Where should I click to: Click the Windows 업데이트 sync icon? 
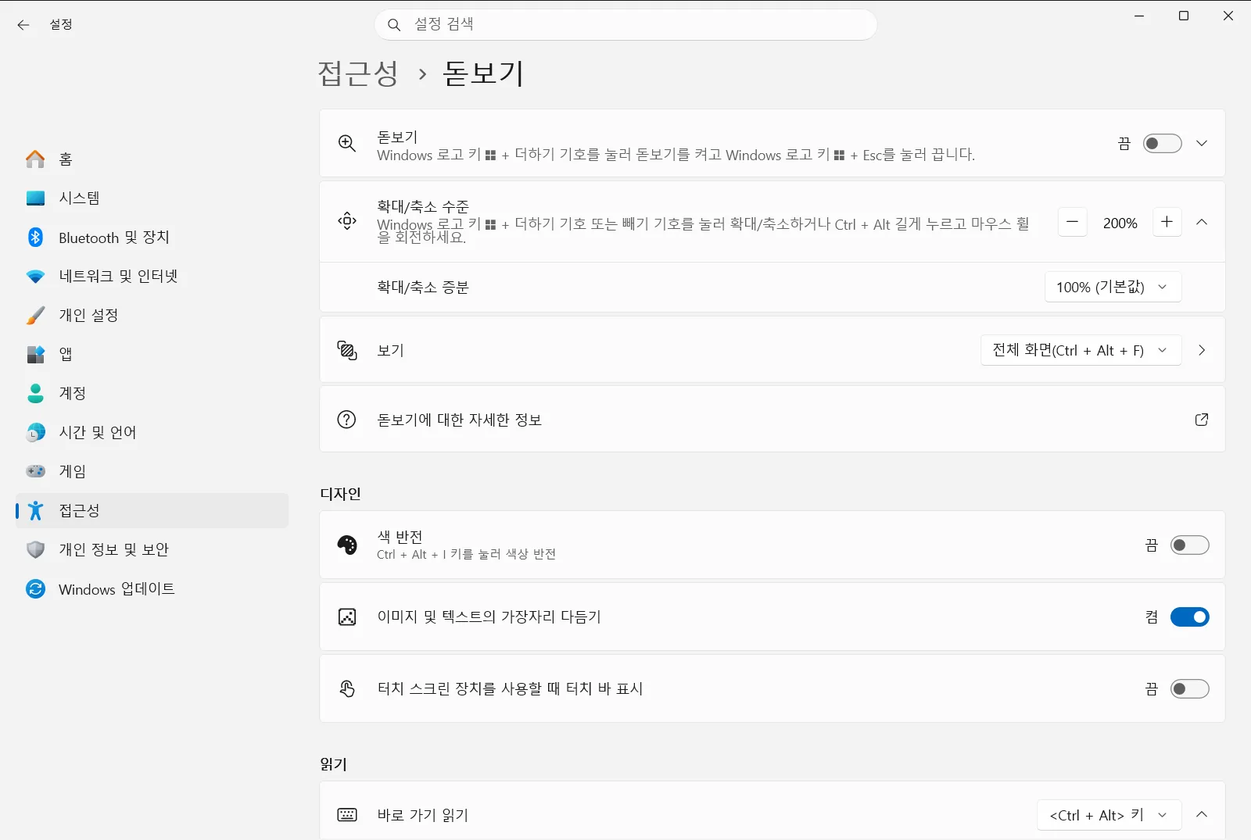[x=36, y=588]
